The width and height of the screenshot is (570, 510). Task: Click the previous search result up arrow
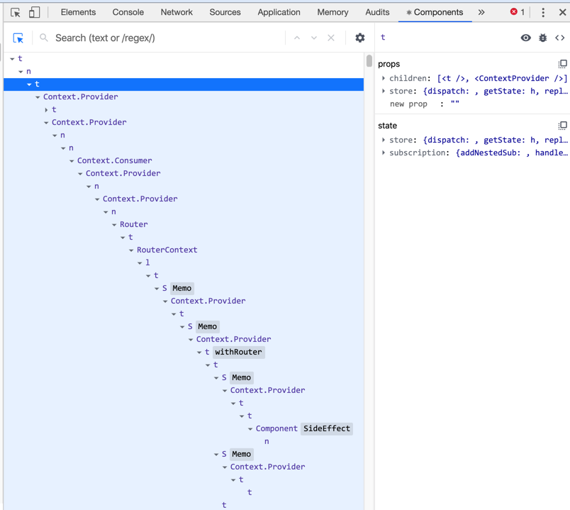click(x=297, y=38)
